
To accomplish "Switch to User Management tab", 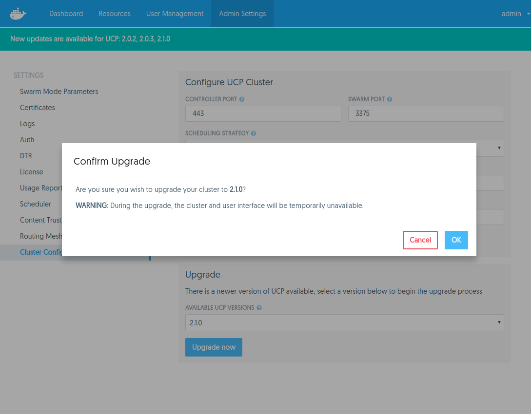I will coord(175,14).
